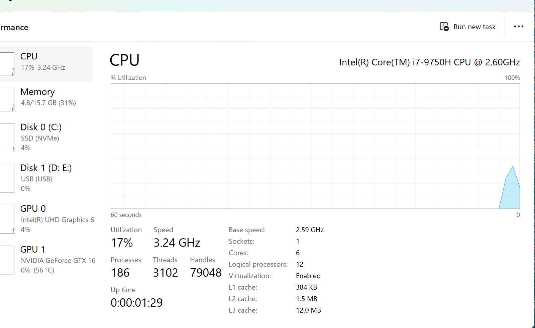Click the 17% utilization value

pyautogui.click(x=122, y=243)
